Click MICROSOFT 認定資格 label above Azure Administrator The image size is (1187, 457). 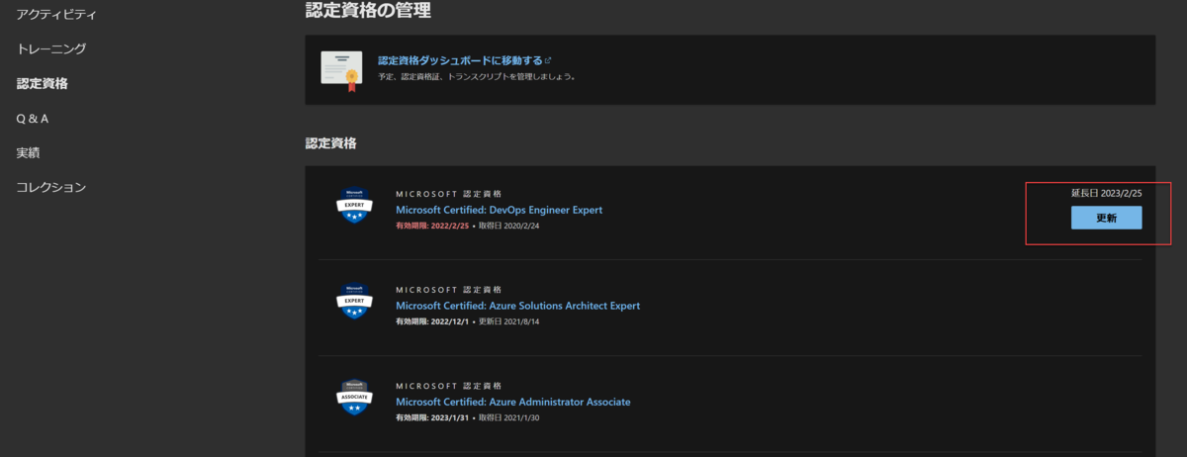[x=448, y=386]
